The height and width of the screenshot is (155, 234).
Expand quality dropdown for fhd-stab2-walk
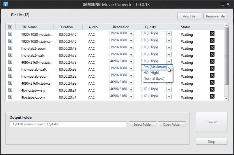pos(169,55)
